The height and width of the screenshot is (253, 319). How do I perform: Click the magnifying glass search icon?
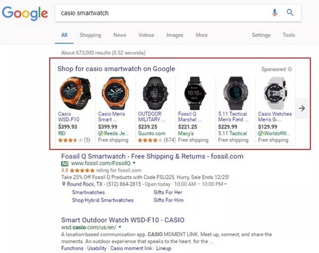(x=290, y=13)
